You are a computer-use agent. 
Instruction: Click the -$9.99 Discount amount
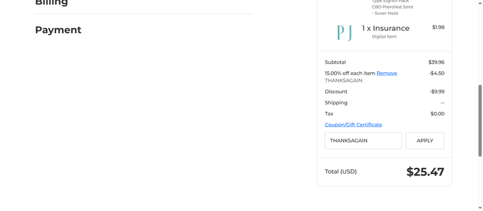[437, 92]
